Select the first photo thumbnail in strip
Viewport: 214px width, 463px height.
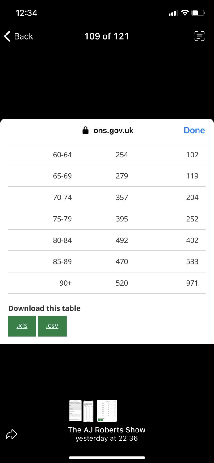click(x=75, y=411)
